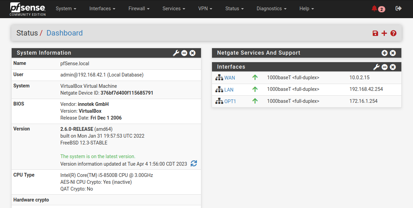
Task: Close the Interfaces widget
Action: [x=393, y=67]
